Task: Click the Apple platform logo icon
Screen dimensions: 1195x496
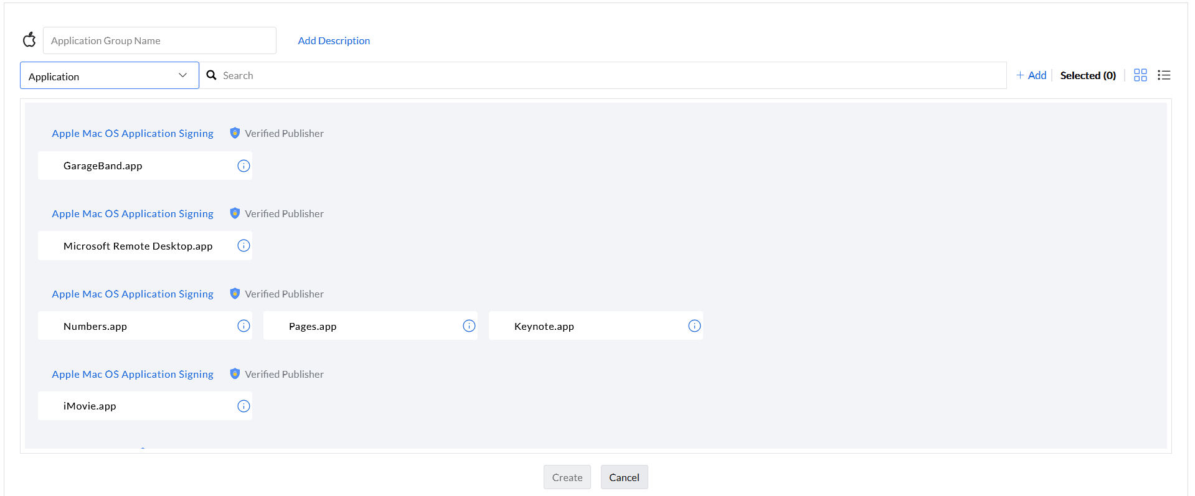Action: click(x=29, y=40)
